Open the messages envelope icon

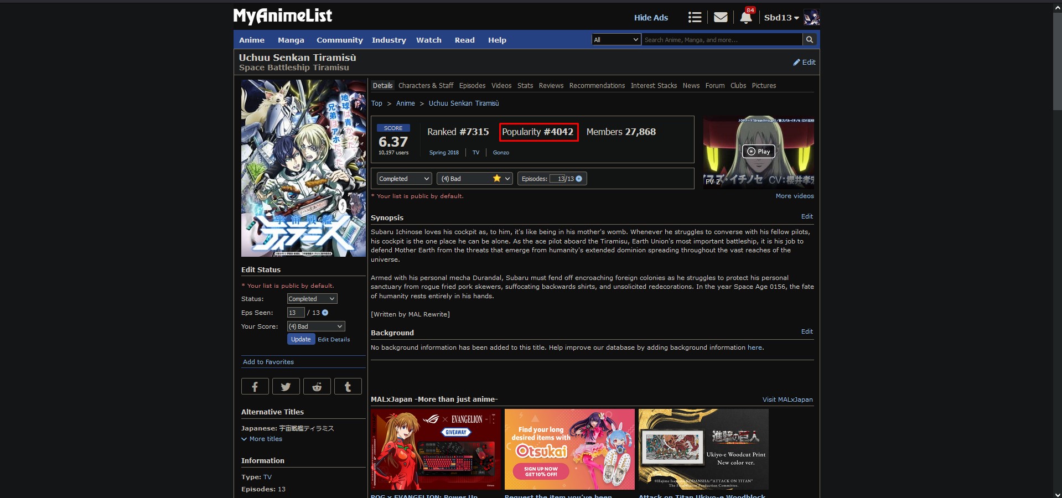[x=721, y=18]
